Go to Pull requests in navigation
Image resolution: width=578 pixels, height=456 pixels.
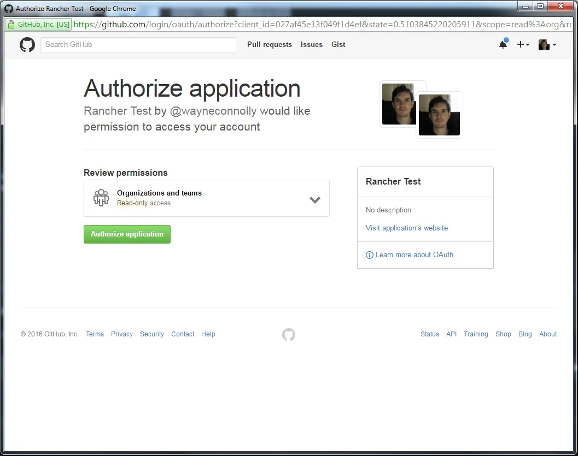tap(270, 45)
